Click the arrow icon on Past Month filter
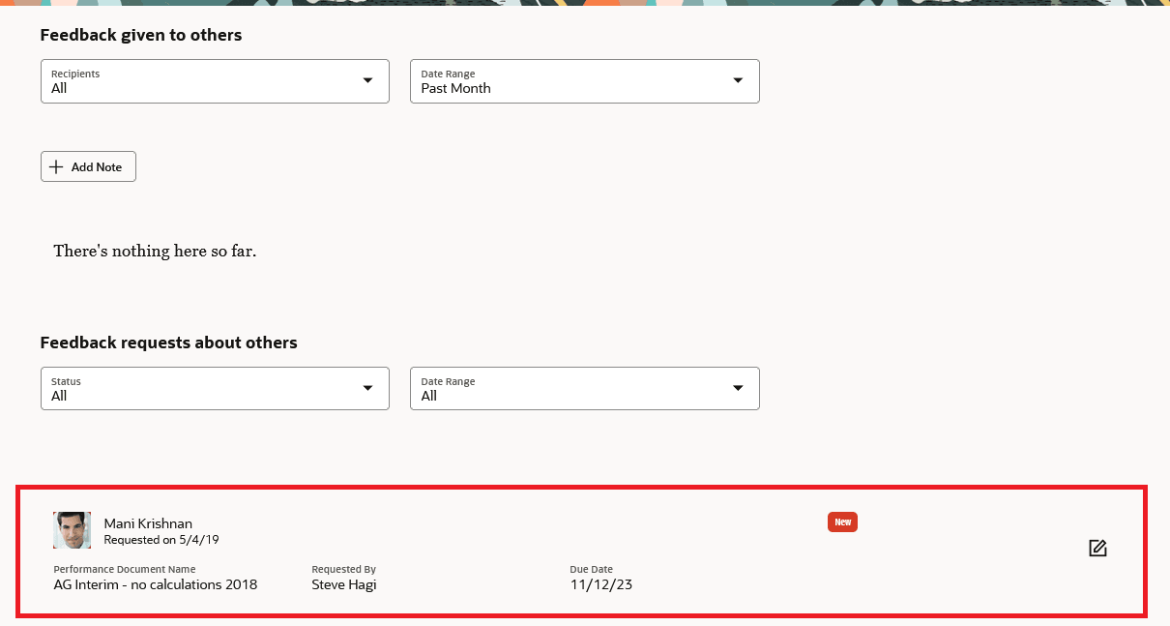1170x626 pixels. (738, 81)
